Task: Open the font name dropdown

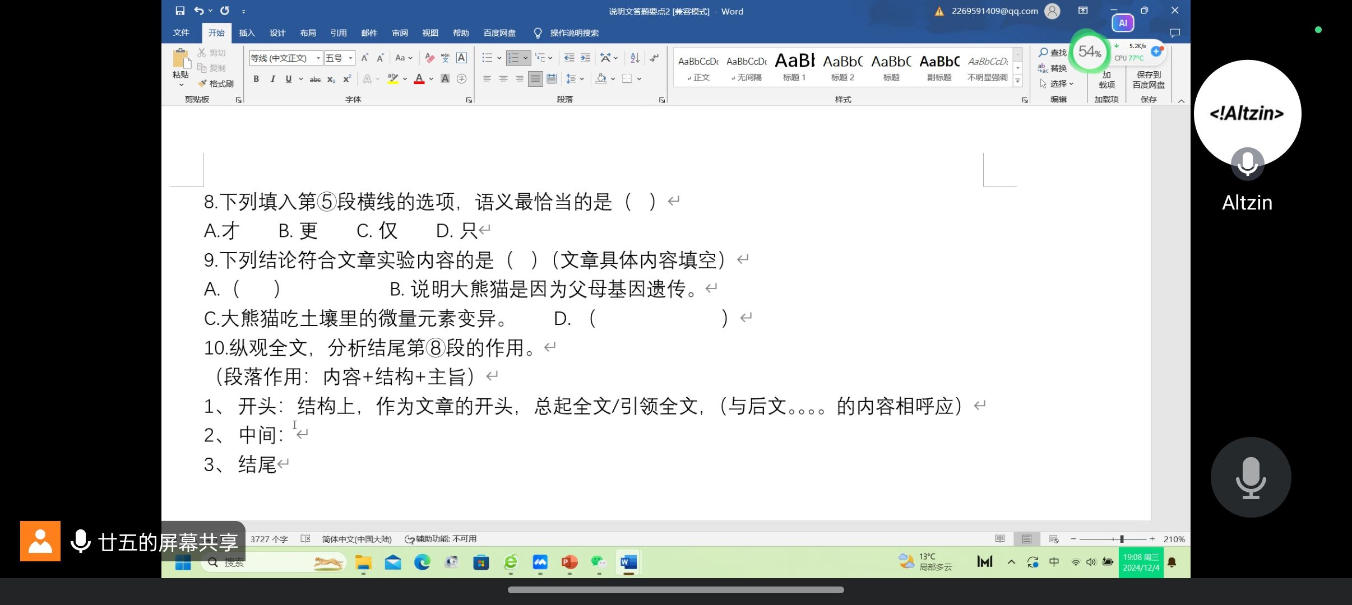Action: (318, 58)
